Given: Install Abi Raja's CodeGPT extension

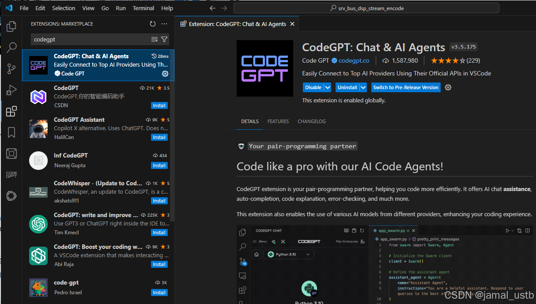Looking at the screenshot, I should (159, 264).
